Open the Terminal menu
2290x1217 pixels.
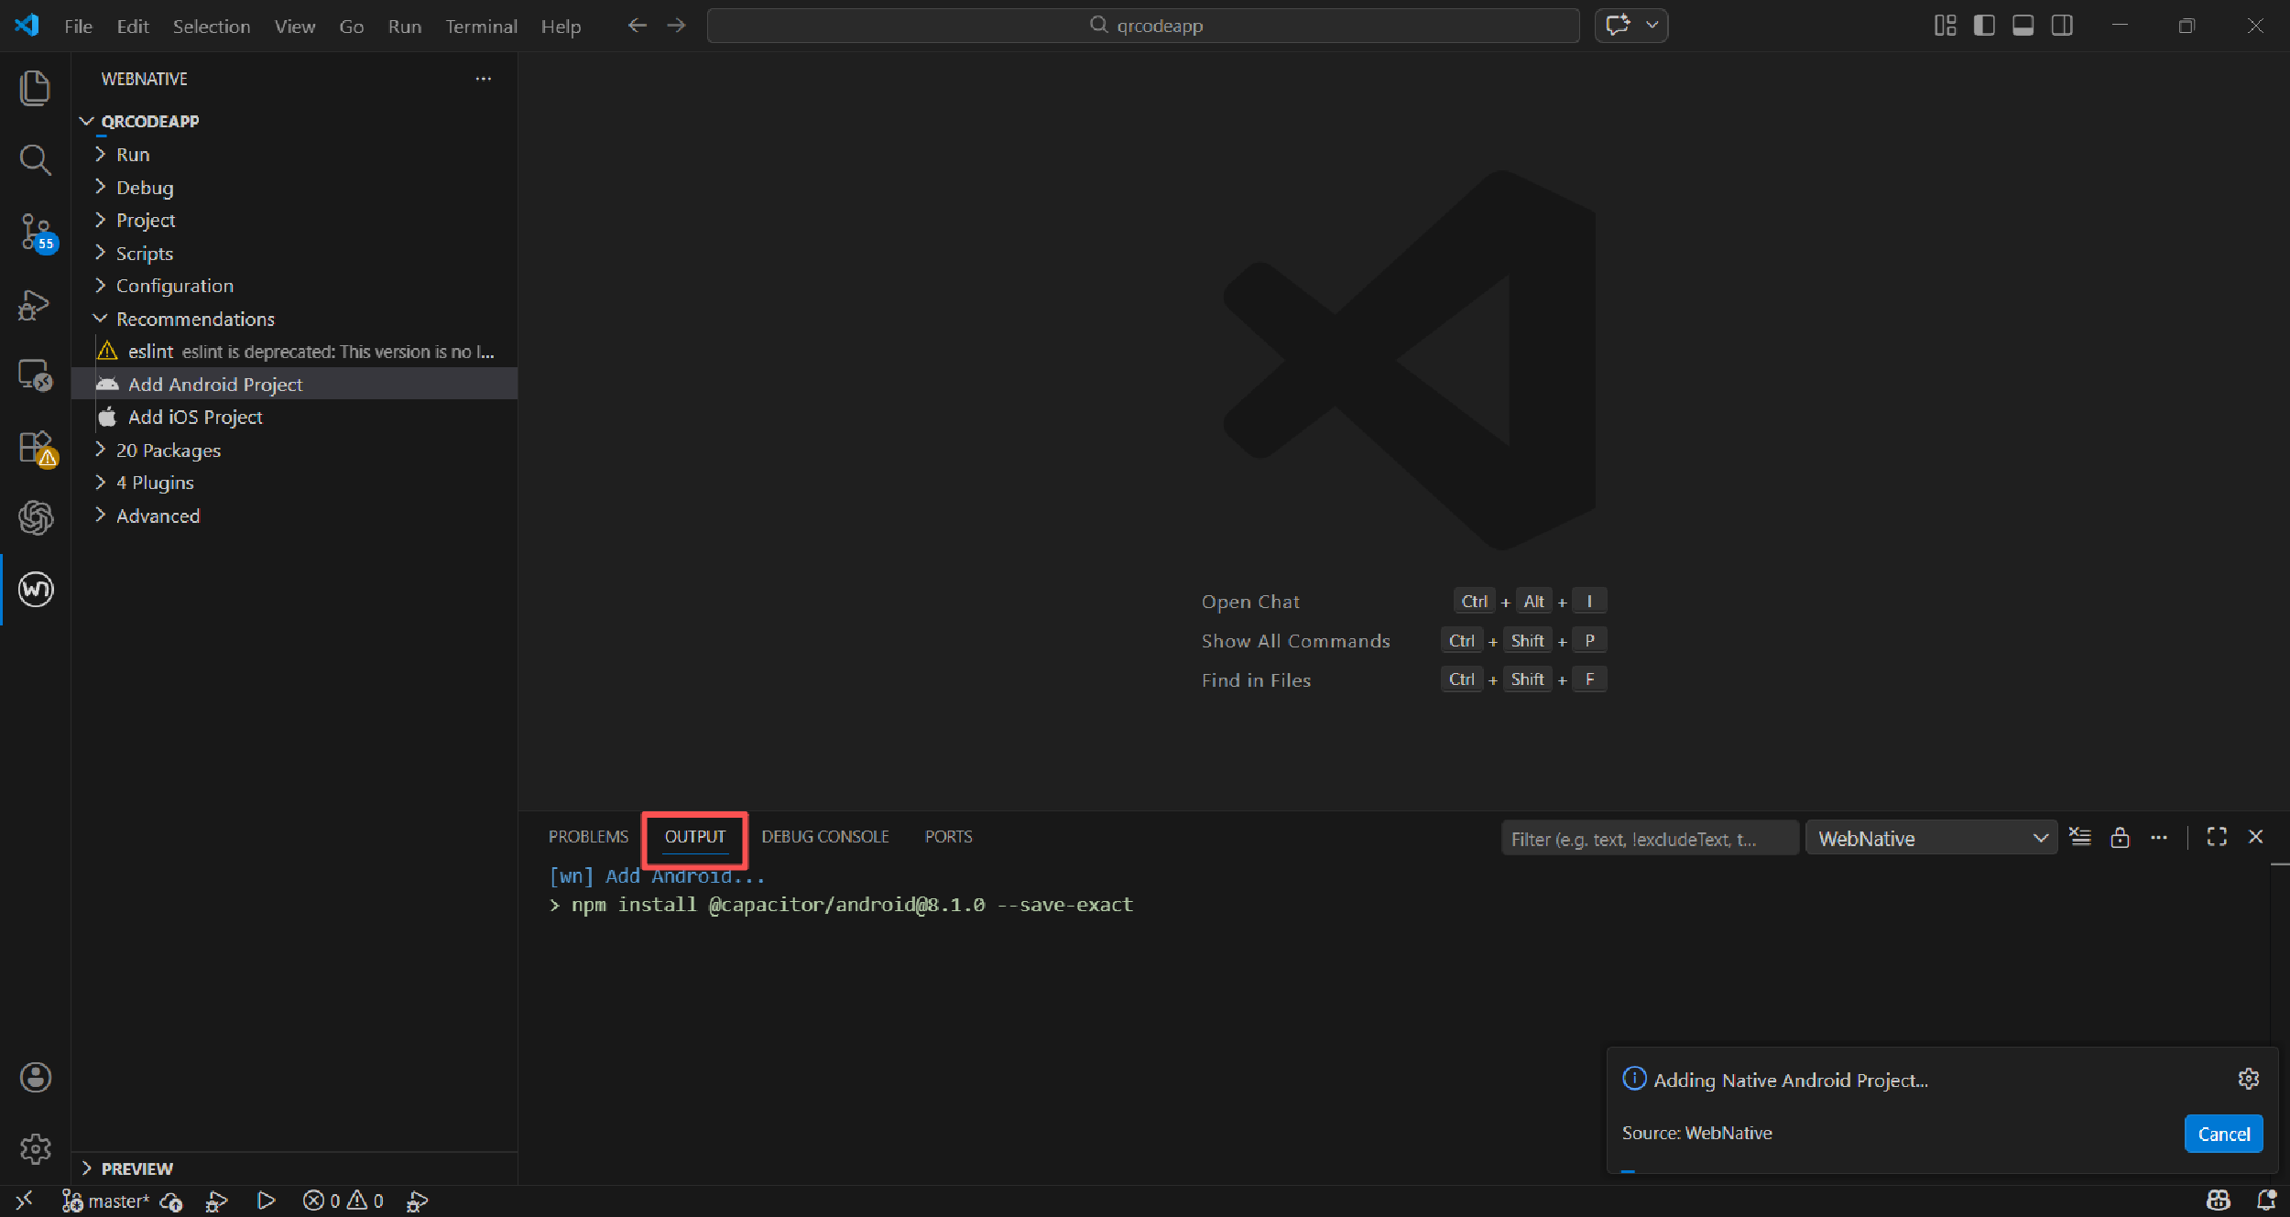pos(482,27)
